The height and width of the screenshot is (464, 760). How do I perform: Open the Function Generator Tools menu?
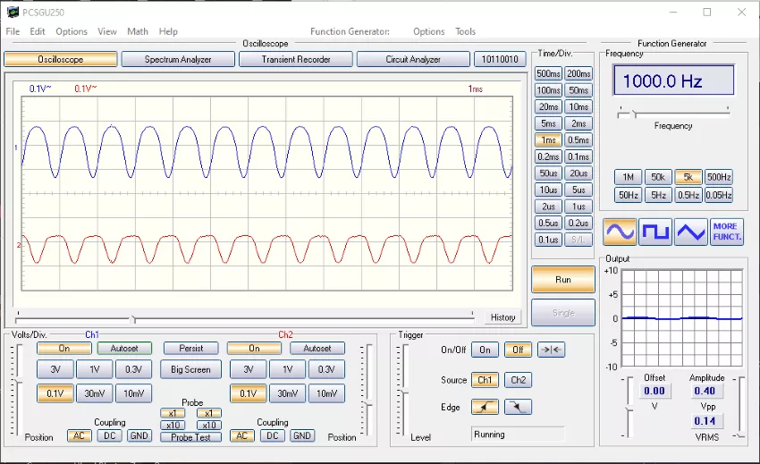(x=465, y=31)
